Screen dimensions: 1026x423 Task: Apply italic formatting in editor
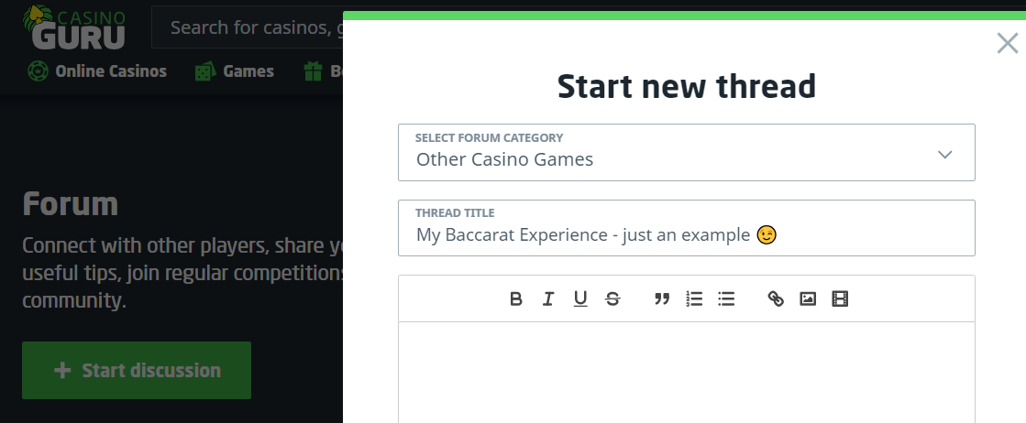pos(548,298)
